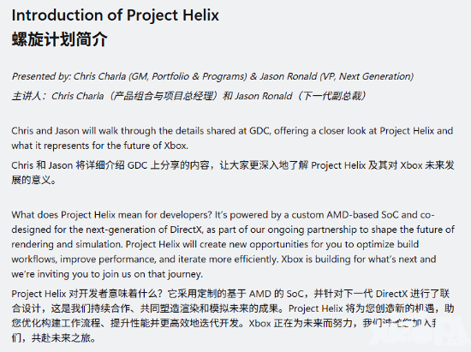Click "custom AMD-based SoC" in English paragraph
This screenshot has height=352, width=471.
pyautogui.click(x=345, y=215)
